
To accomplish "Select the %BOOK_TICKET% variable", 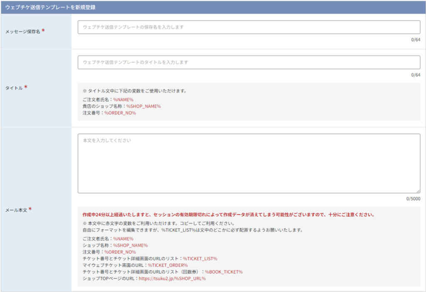I will click(224, 272).
